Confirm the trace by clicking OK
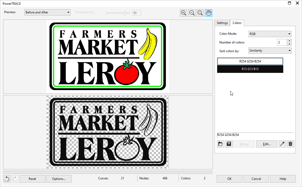Image resolution: width=302 pixels, height=187 pixels. [229, 179]
